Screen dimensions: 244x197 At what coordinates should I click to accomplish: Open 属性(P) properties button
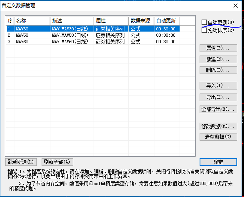coord(218,48)
